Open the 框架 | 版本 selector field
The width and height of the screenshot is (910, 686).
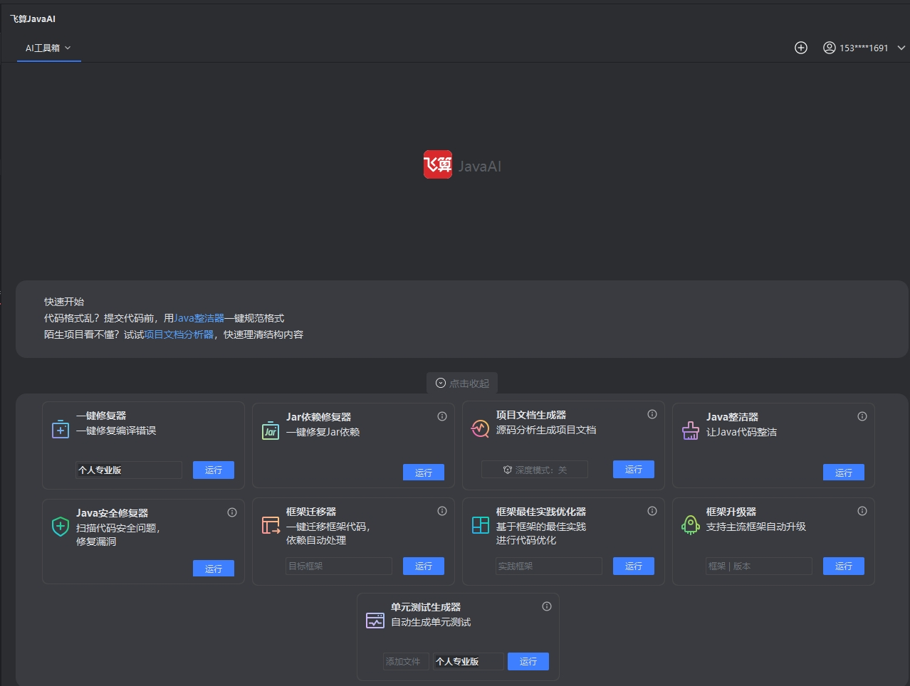click(x=759, y=566)
